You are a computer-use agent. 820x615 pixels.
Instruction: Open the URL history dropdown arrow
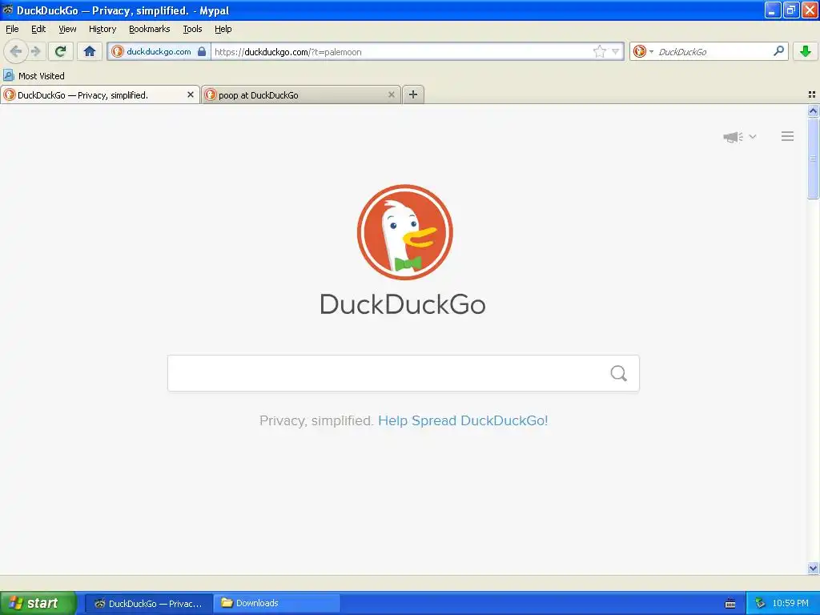(x=616, y=51)
